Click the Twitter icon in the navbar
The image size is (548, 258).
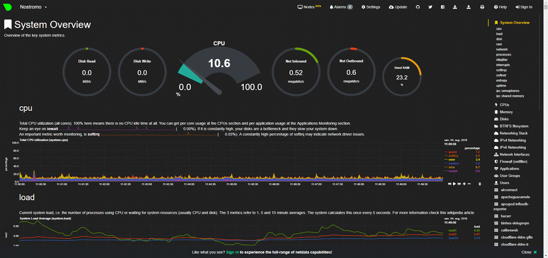[x=431, y=7]
